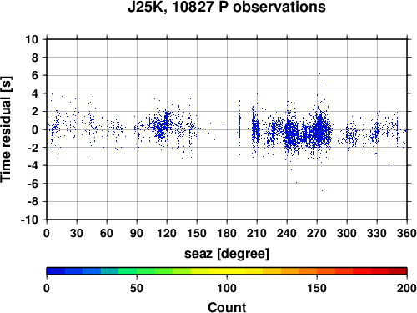Screen dimensions: 417x313
Task: Select the dark red colorbar segment near 200
Action: [398, 271]
